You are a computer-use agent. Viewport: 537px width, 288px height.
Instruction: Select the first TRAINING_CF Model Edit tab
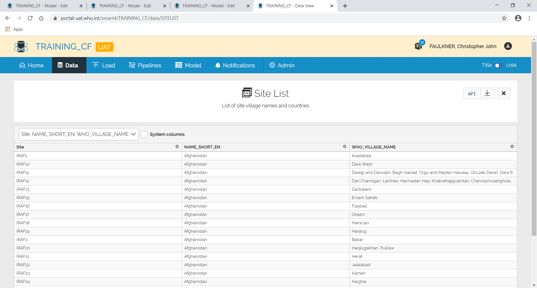coord(41,6)
